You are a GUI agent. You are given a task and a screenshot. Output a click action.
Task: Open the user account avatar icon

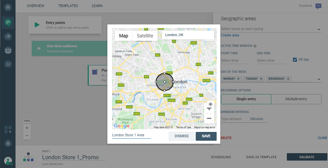click(8, 161)
